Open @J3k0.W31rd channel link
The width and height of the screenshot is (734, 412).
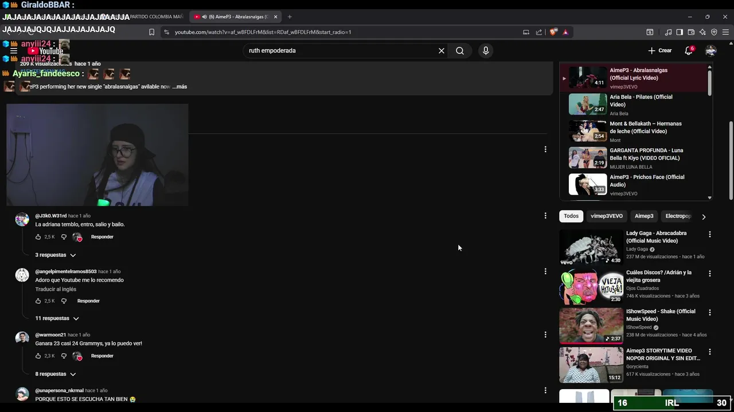[x=50, y=216]
